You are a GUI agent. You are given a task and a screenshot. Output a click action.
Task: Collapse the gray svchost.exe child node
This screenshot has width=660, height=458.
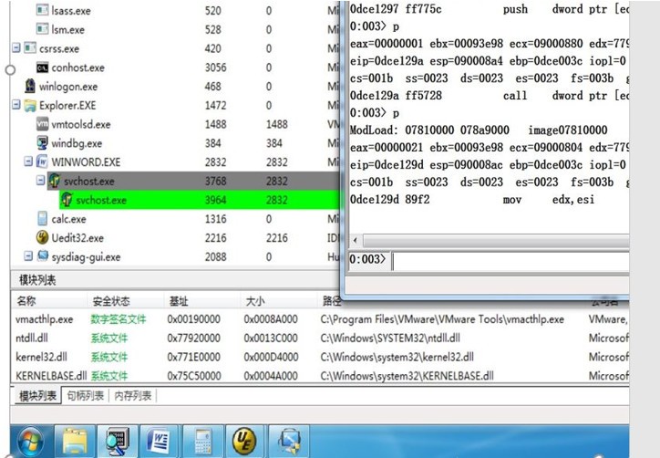coord(41,182)
